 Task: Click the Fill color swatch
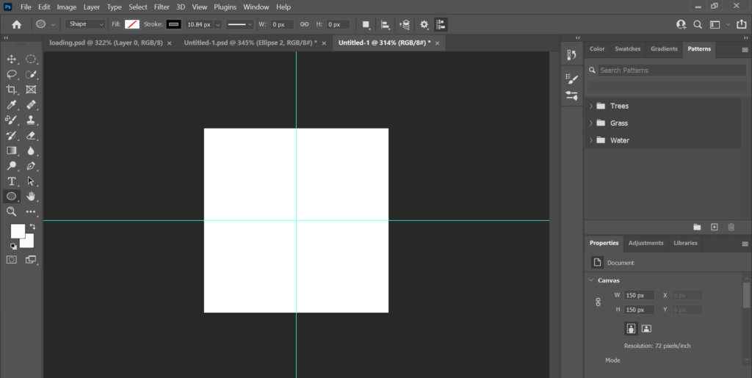(x=132, y=24)
